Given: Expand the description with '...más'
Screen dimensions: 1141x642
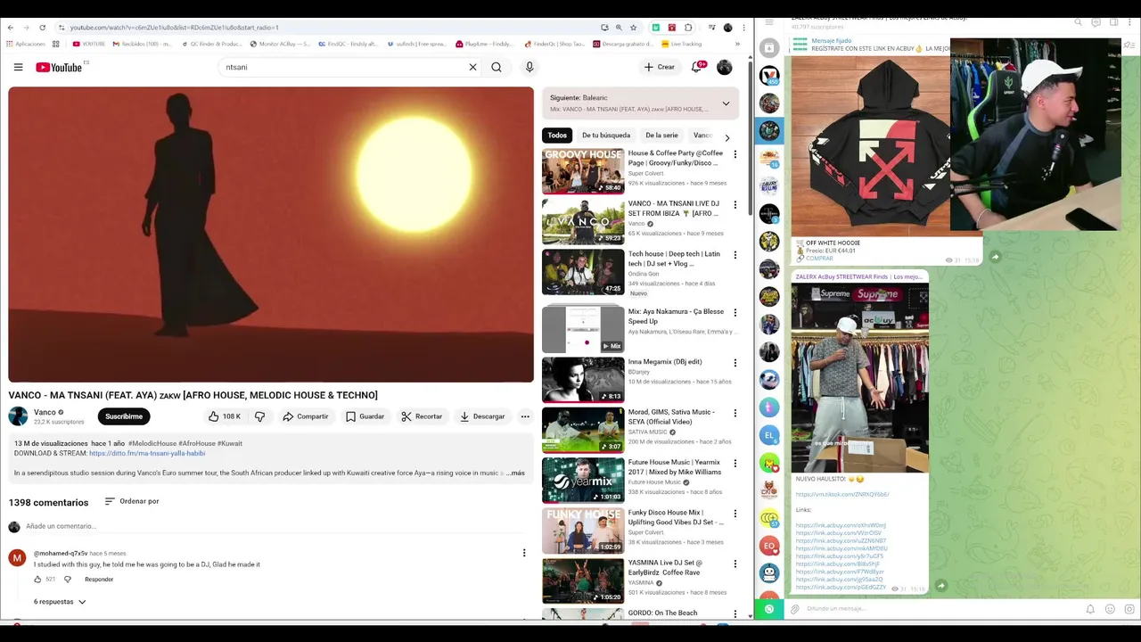Looking at the screenshot, I should (x=515, y=473).
